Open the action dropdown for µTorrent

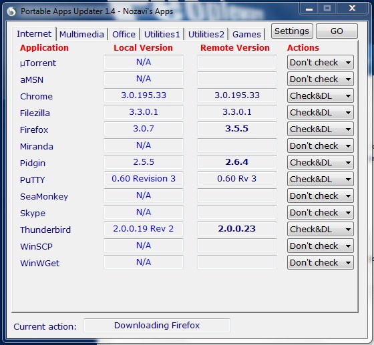[x=321, y=63]
